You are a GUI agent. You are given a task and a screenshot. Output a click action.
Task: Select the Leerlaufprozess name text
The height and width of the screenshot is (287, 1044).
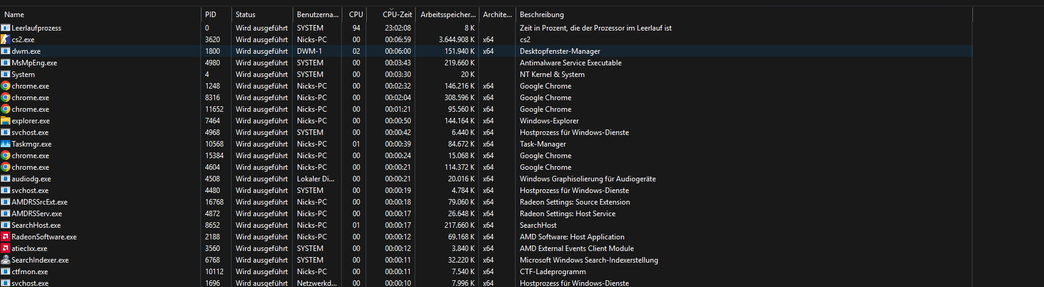tap(36, 28)
